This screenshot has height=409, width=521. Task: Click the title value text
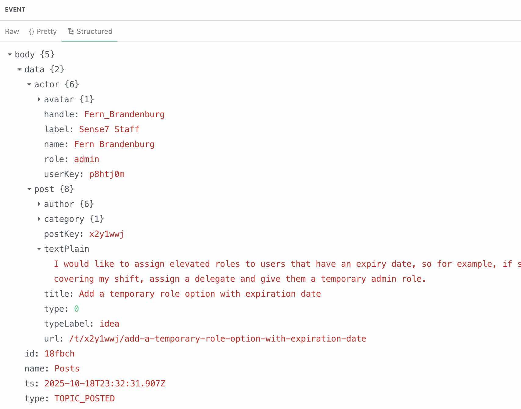tap(200, 294)
